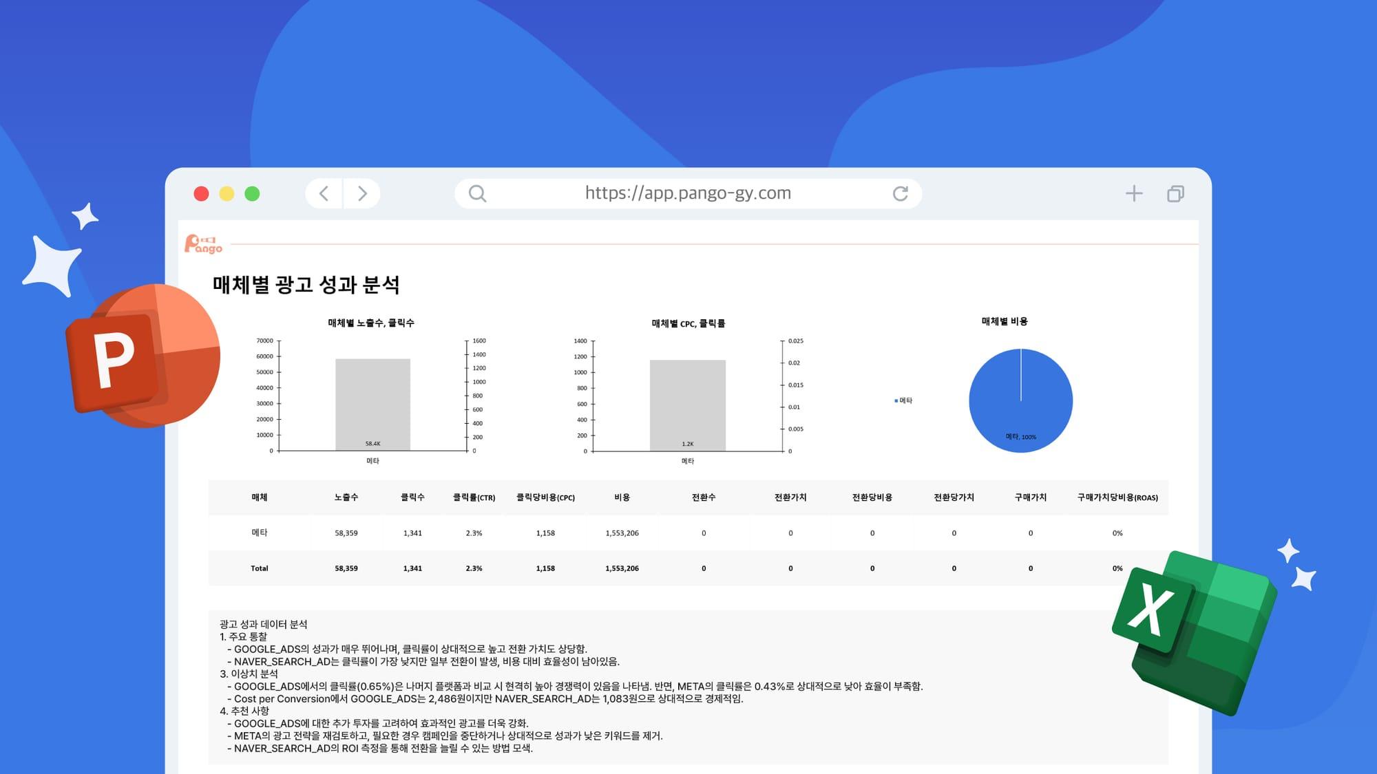Screen dimensions: 1377x774
Task: Click the 구매가치 column header
Action: click(1031, 497)
